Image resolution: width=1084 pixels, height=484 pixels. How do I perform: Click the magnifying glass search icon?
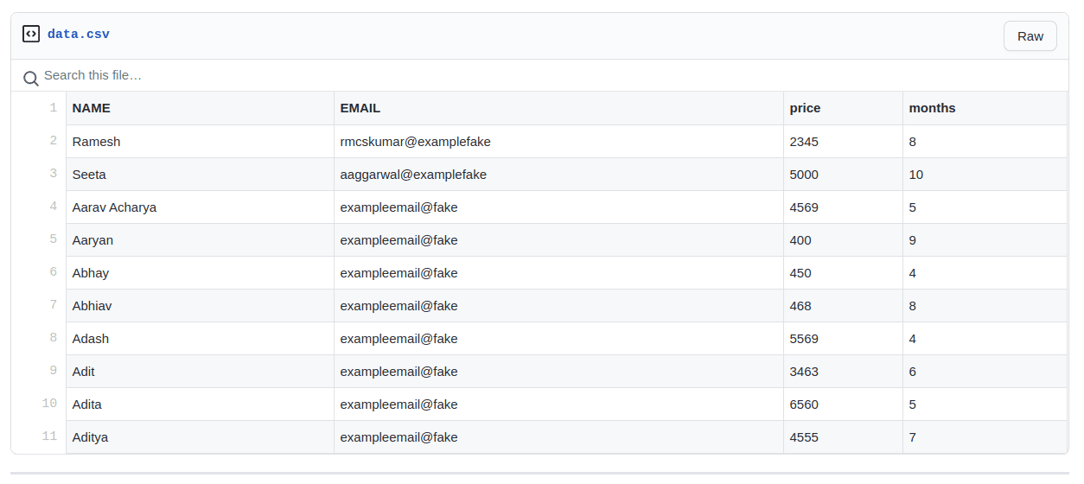click(31, 79)
